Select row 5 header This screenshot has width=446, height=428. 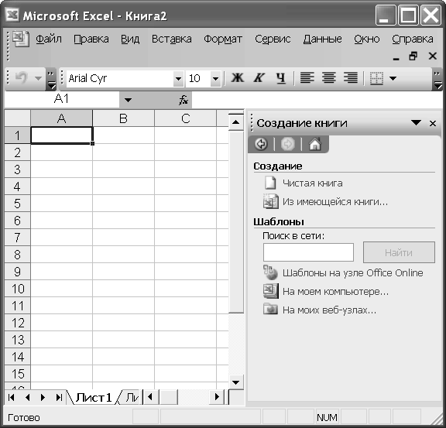coord(17,204)
